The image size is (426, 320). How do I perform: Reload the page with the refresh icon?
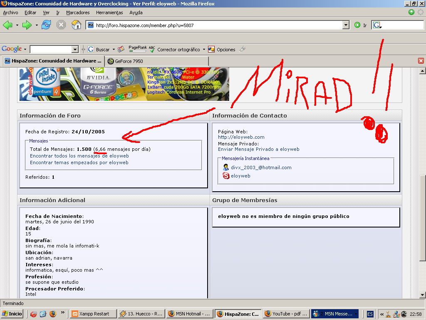click(x=46, y=25)
